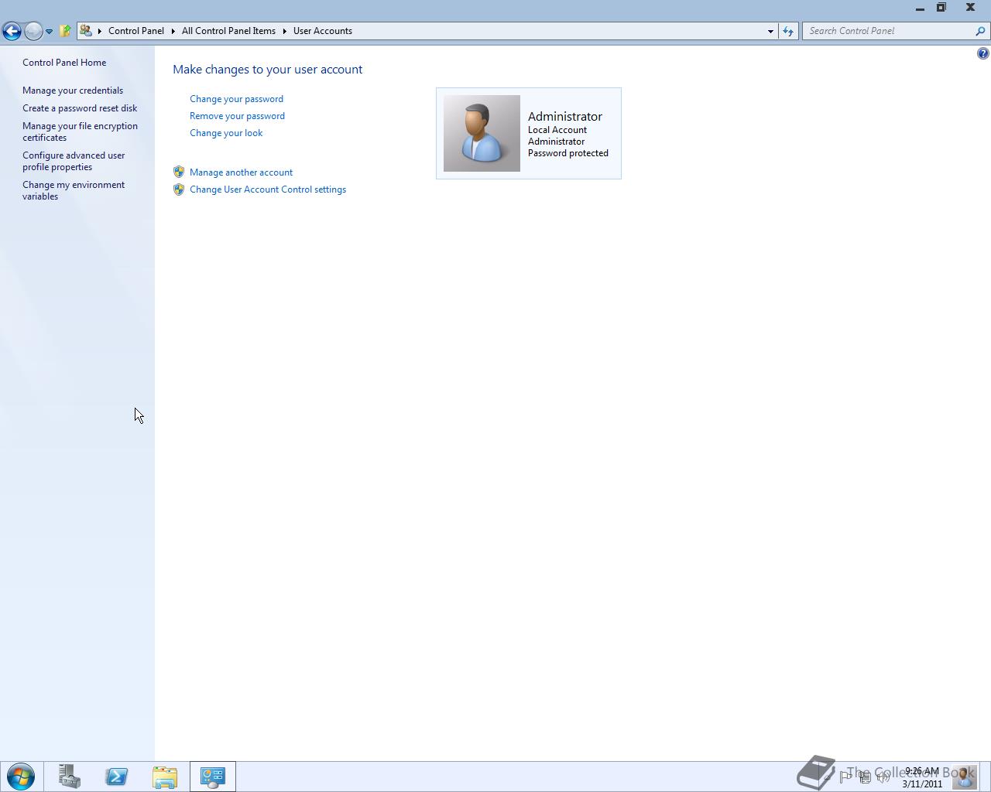Click Change User Account Control settings
Screen dimensions: 991x792
(268, 189)
